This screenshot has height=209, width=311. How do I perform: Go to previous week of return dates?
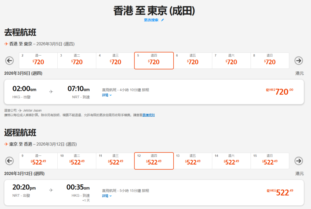pos(10,161)
